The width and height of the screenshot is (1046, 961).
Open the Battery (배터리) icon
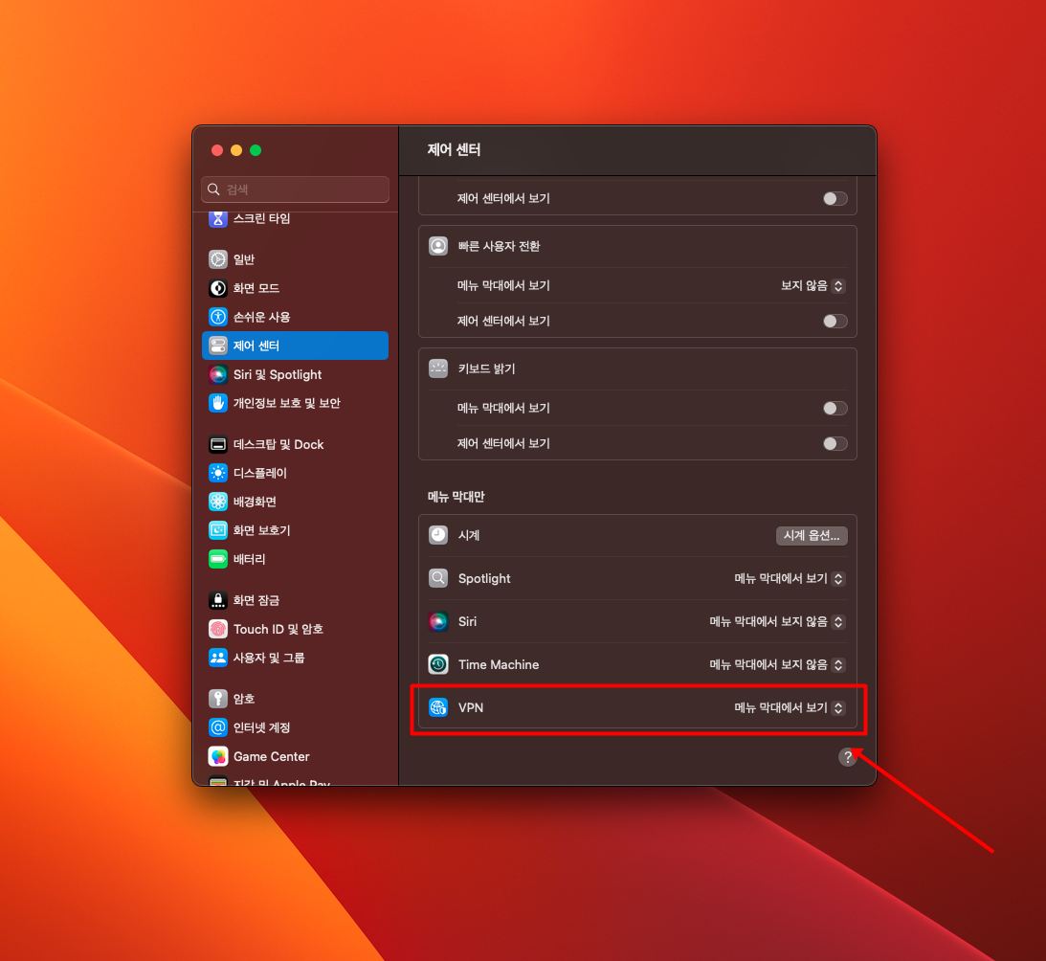pos(218,559)
